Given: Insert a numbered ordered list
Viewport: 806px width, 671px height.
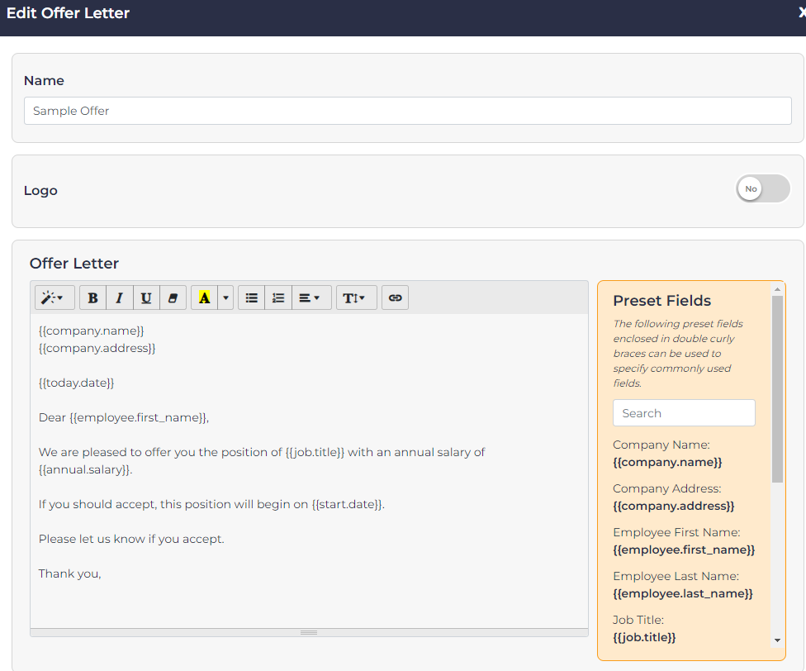Looking at the screenshot, I should click(278, 298).
